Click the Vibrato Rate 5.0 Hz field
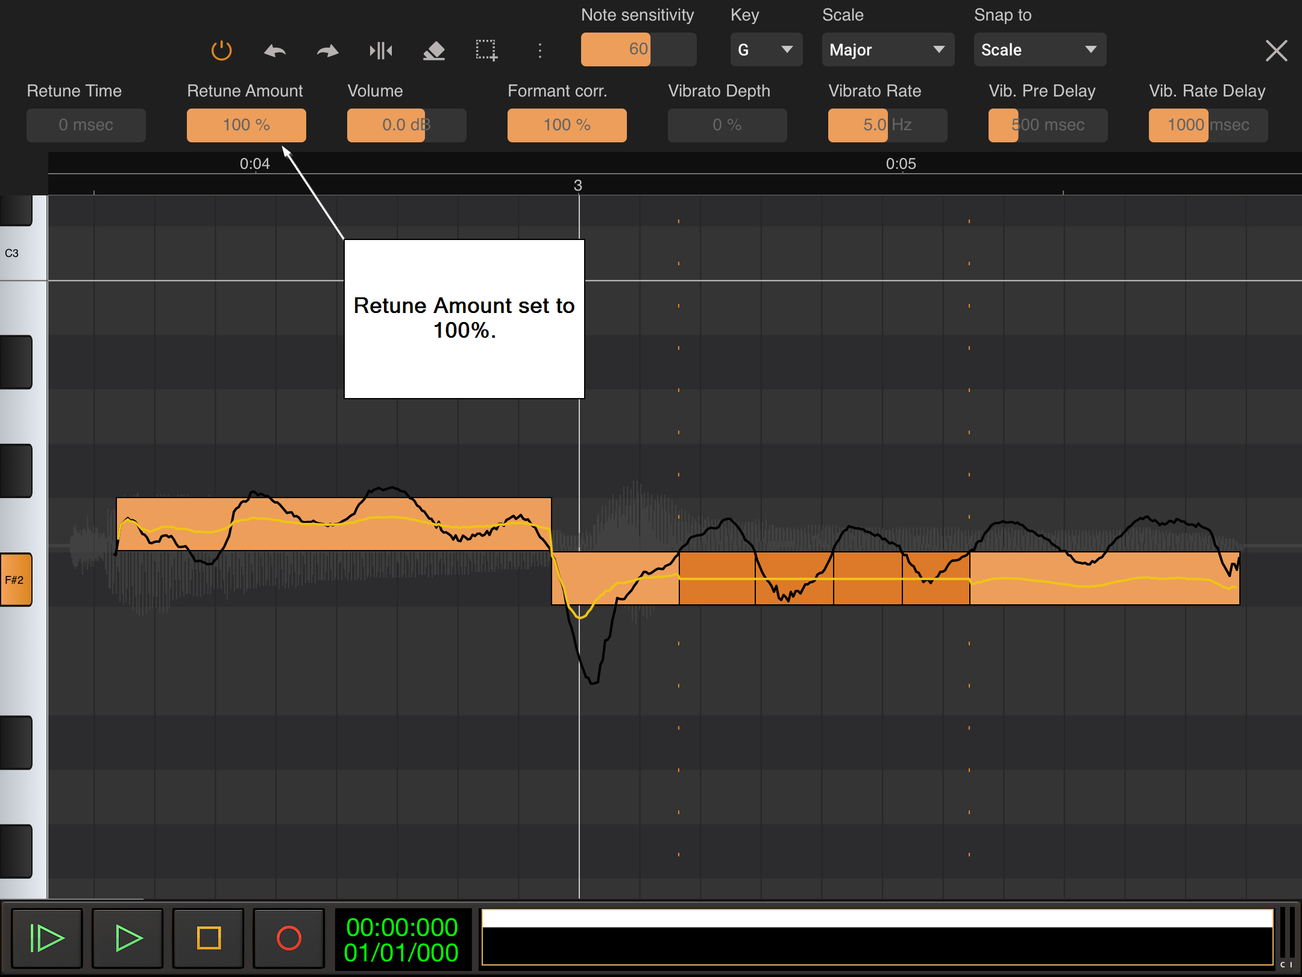Viewport: 1302px width, 977px height. pos(887,125)
